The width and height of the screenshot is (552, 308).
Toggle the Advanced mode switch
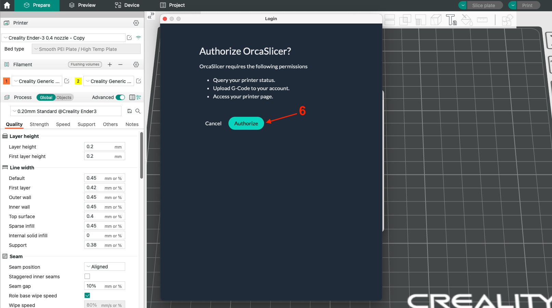(x=120, y=97)
